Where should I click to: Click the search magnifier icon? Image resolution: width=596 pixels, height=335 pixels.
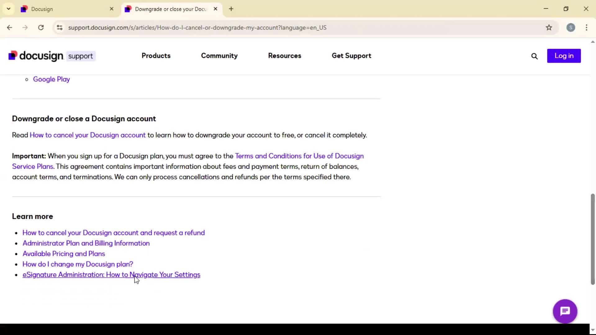[x=534, y=56]
